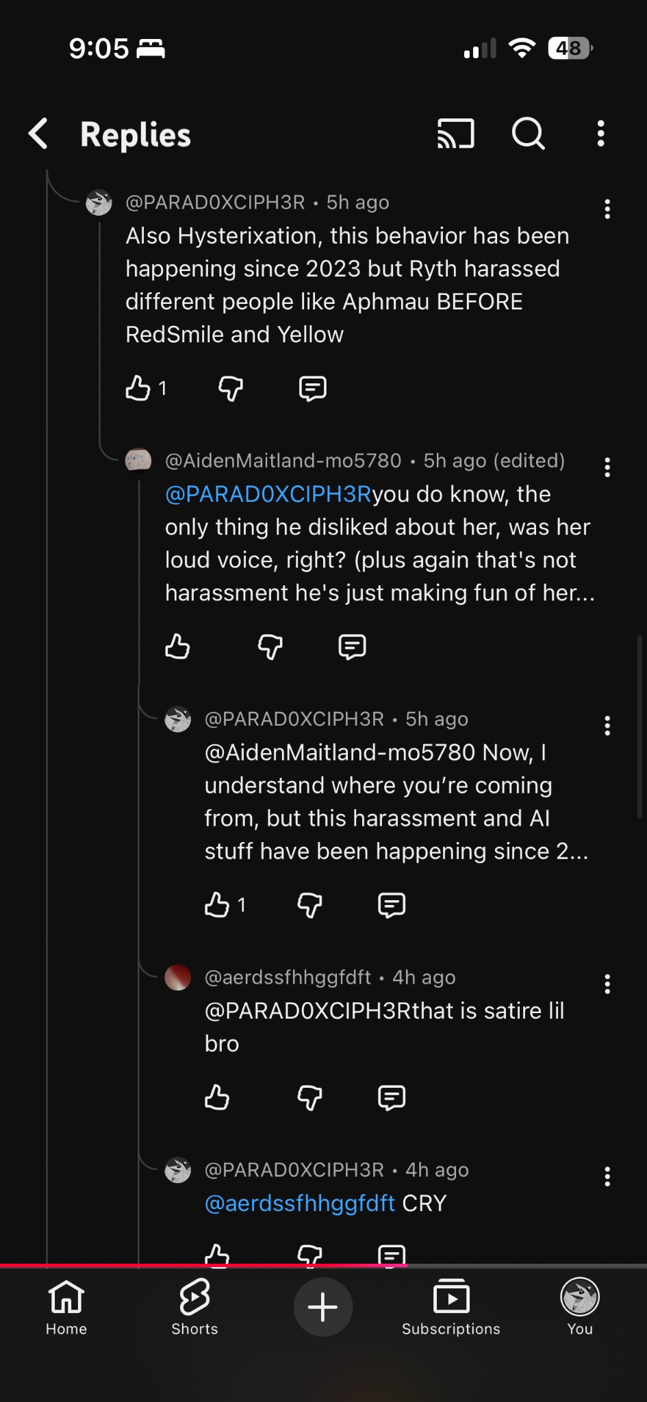Open the You profile tab
The height and width of the screenshot is (1402, 647).
(579, 1308)
